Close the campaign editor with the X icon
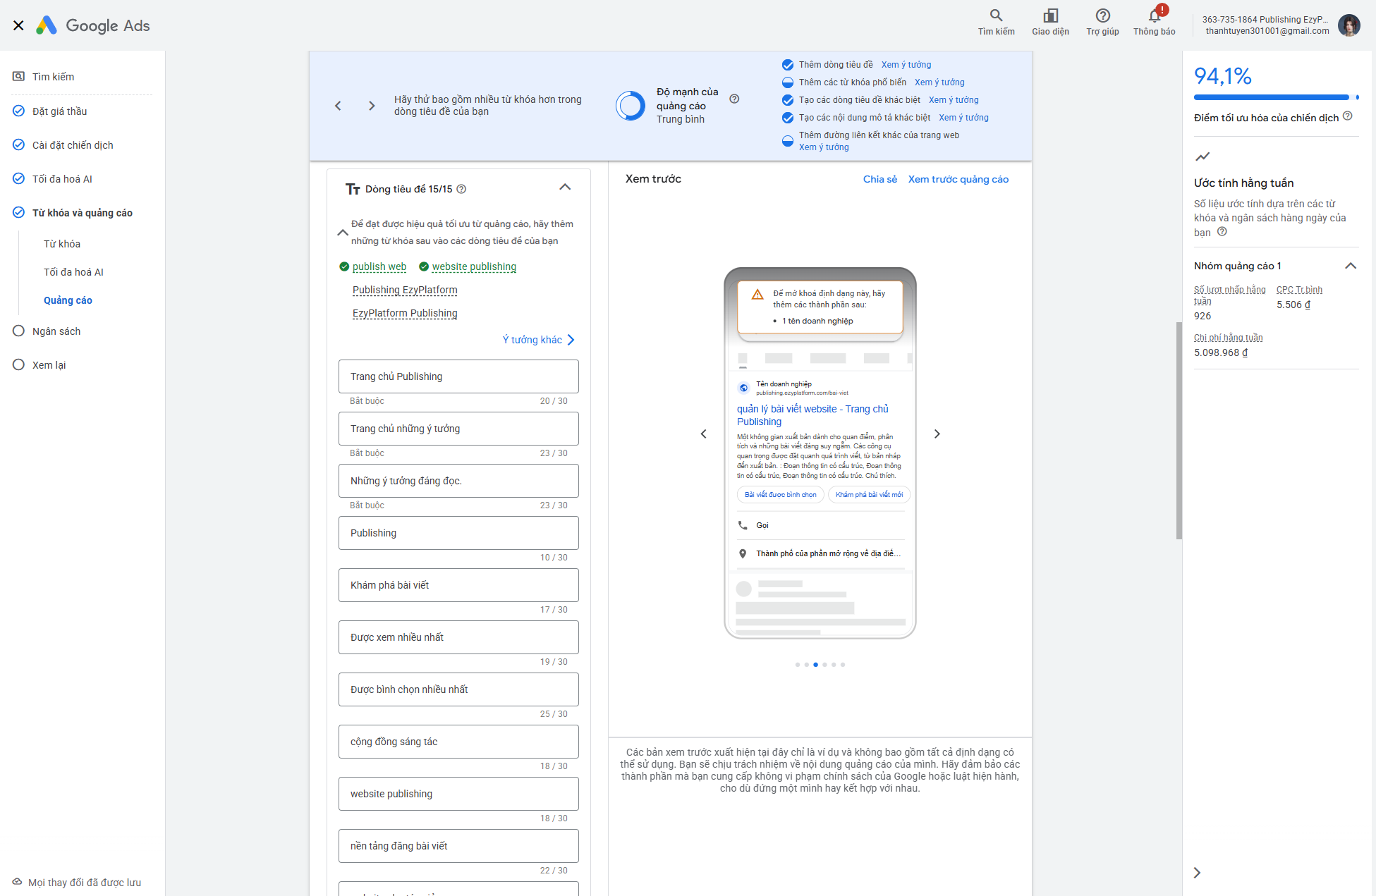The height and width of the screenshot is (896, 1376). pos(18,25)
